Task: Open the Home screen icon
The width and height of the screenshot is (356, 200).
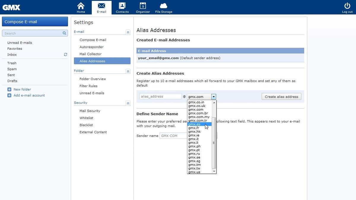Action: point(81,6)
